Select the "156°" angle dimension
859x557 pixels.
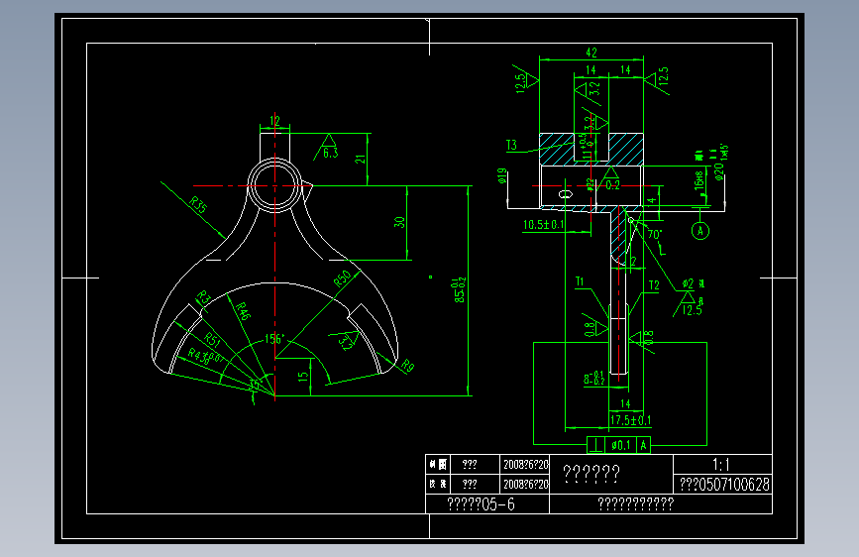point(275,339)
